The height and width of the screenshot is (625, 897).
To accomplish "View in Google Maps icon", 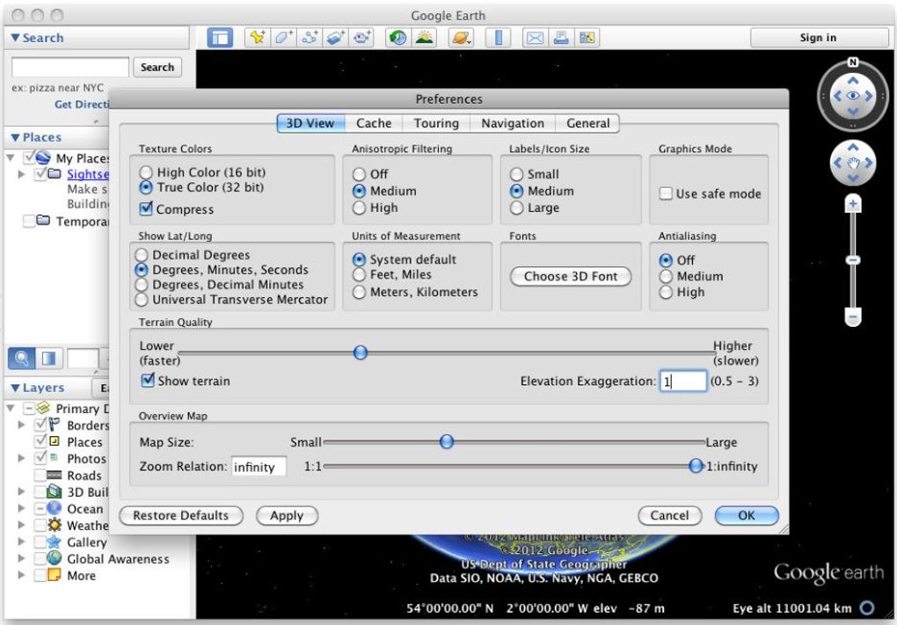I will (x=587, y=38).
